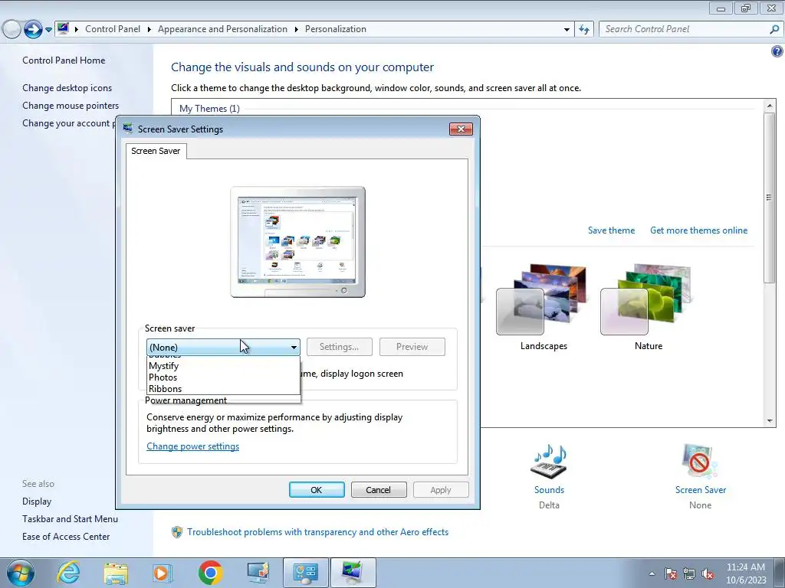
Task: Click the My Themes (1) heading
Action: 209,109
